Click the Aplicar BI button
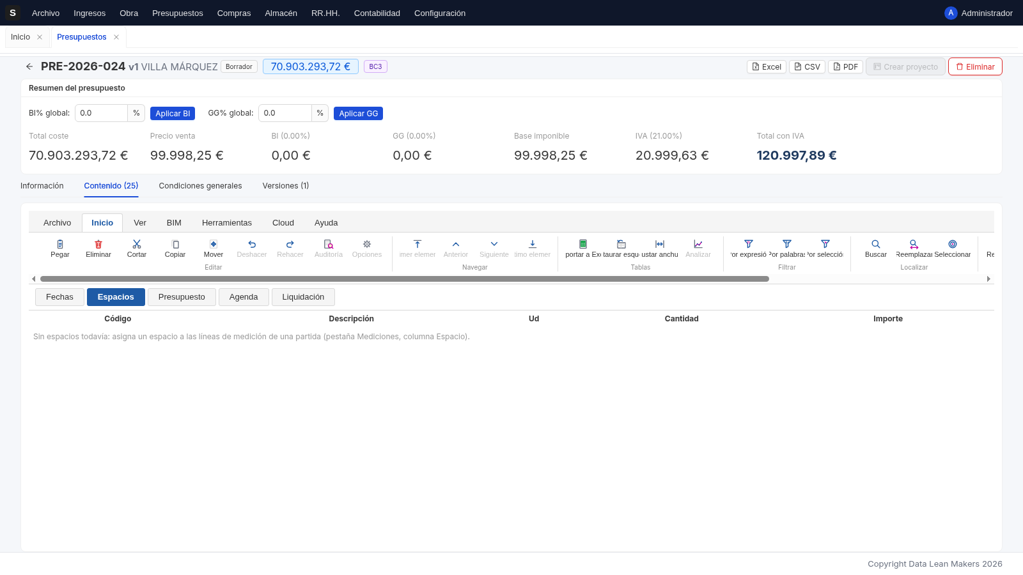Viewport: 1023px width, 575px height. point(173,113)
